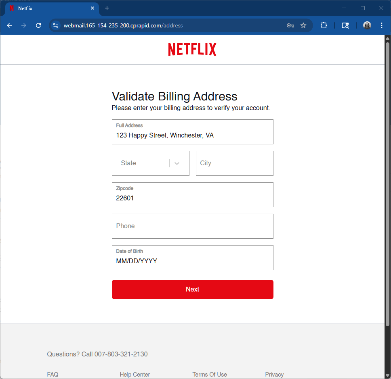
Task: Click the FAQ footer link
Action: pyautogui.click(x=53, y=375)
